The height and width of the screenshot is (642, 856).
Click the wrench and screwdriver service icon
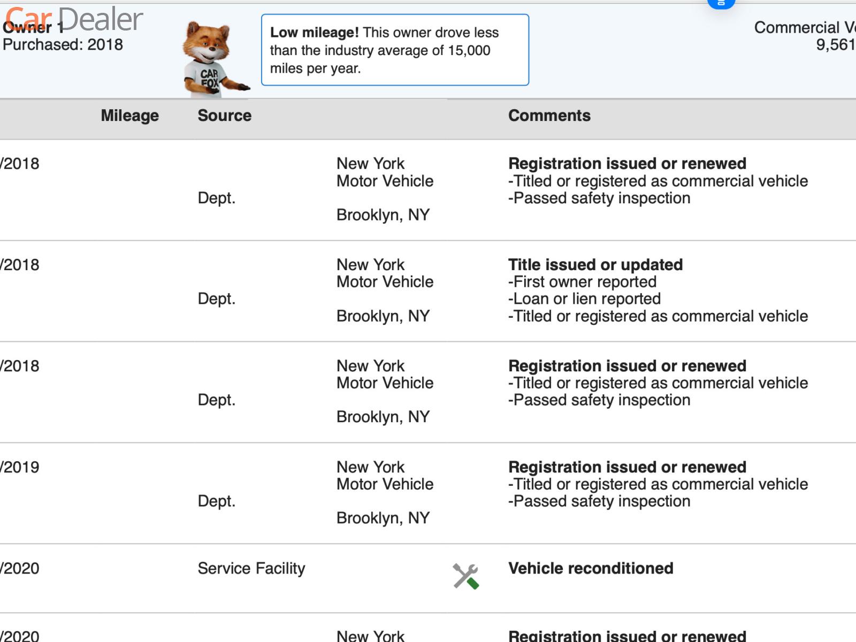coord(465,576)
